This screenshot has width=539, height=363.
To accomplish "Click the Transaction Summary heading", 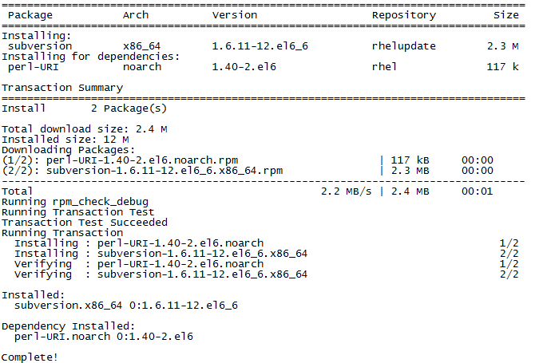I will point(62,88).
